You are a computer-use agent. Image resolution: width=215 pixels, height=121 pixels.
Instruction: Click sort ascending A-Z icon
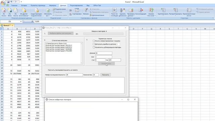(x=71, y=10)
